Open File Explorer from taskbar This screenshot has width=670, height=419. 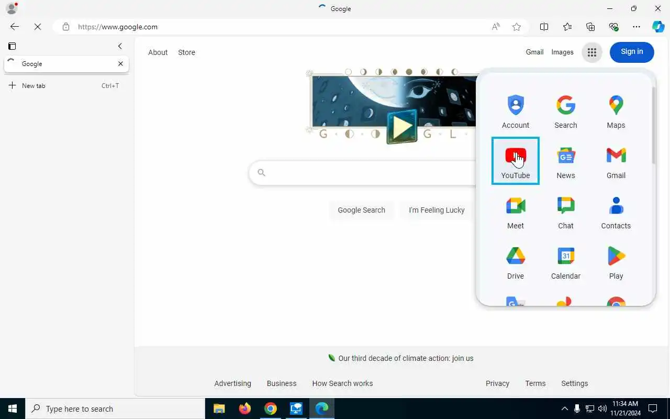click(x=219, y=409)
